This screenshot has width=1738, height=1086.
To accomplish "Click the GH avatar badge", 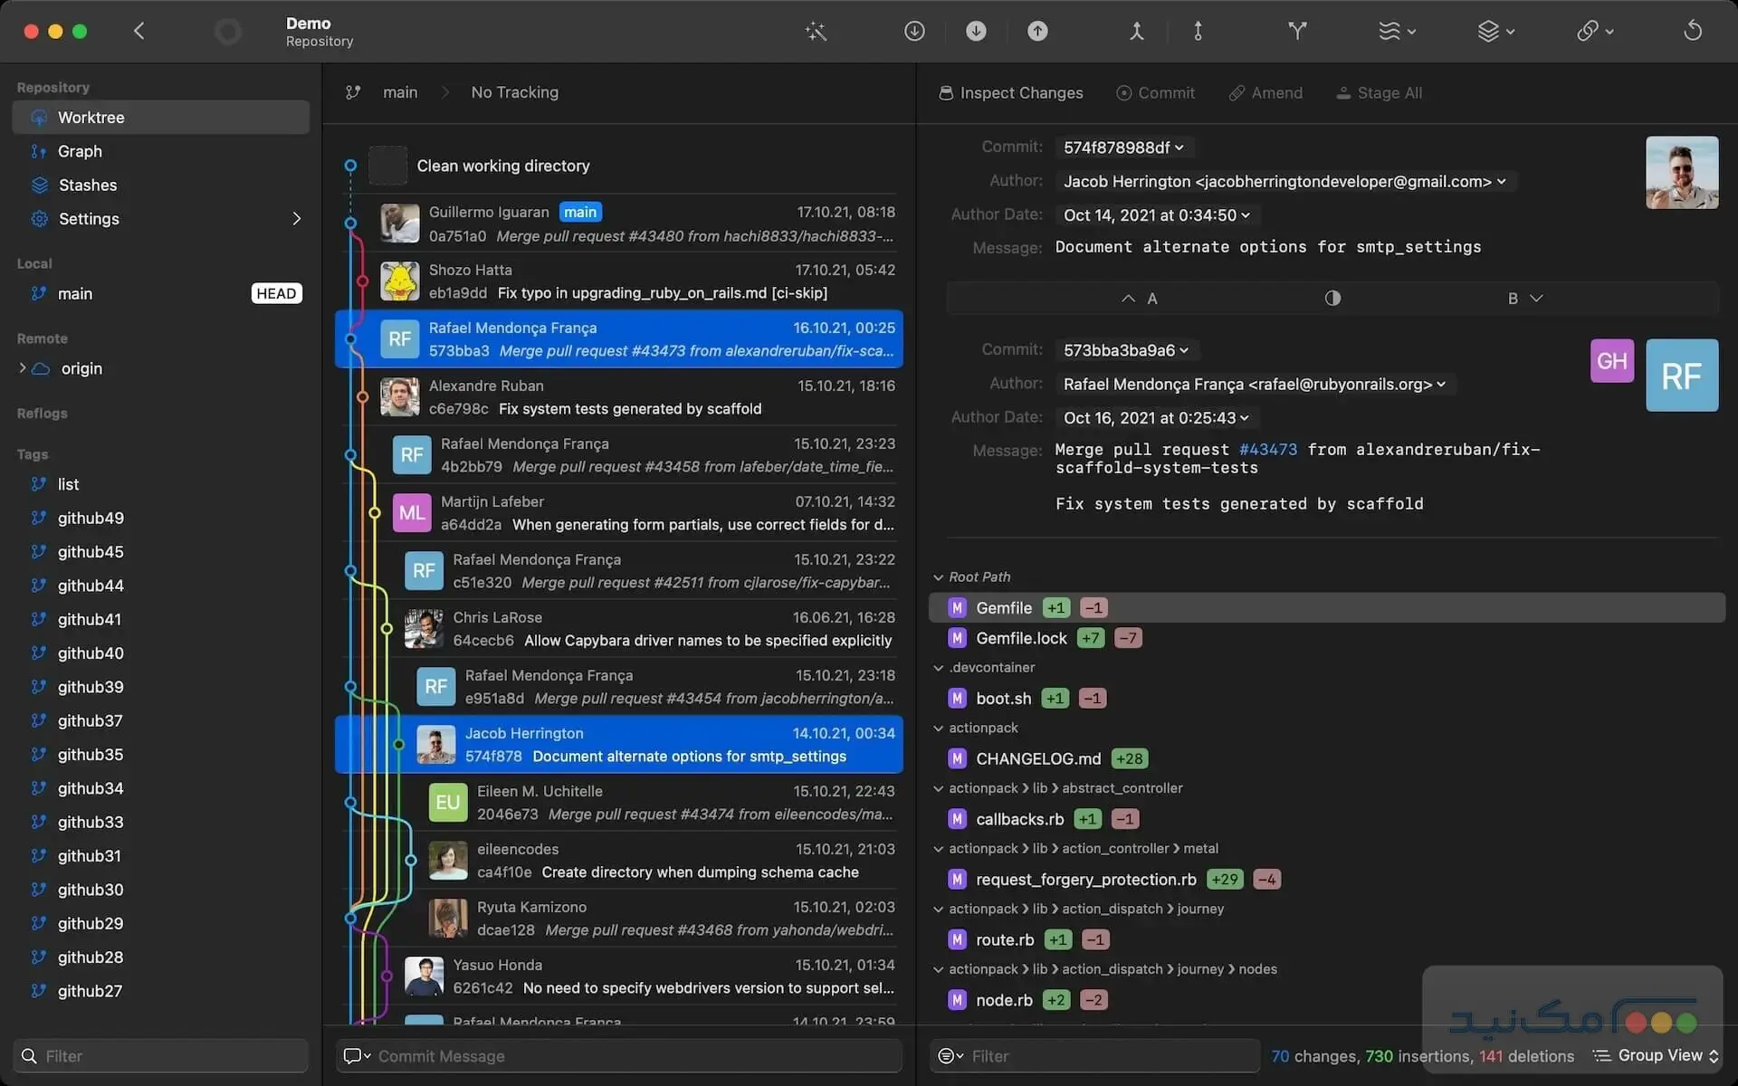I will (1611, 361).
